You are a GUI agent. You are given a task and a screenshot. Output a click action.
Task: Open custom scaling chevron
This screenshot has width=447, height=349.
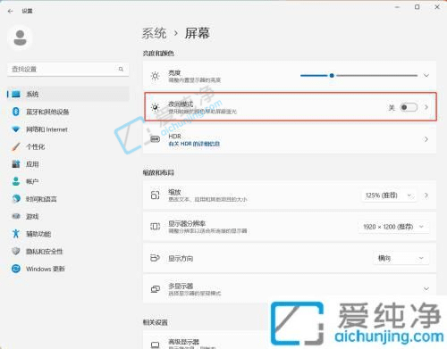426,195
